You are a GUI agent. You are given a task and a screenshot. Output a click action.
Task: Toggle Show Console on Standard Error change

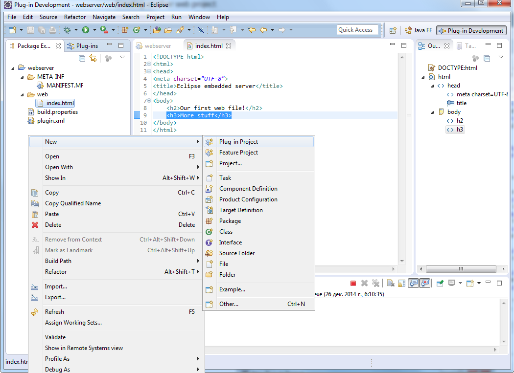[425, 283]
